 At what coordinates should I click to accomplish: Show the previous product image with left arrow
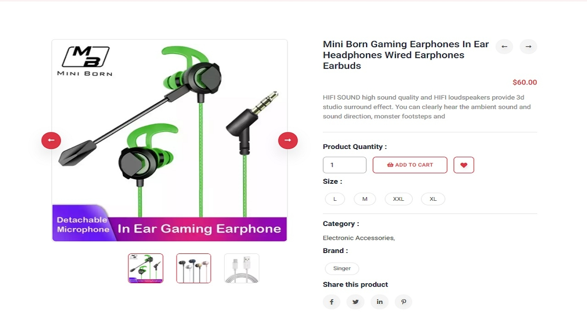pyautogui.click(x=51, y=140)
